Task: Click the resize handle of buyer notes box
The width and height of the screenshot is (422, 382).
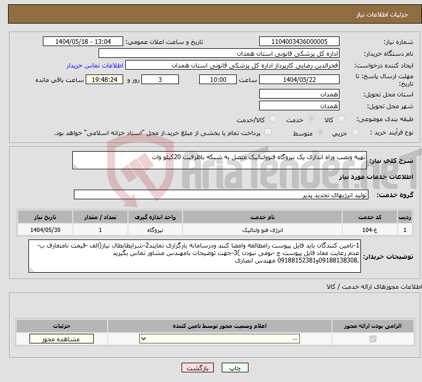Action: (x=31, y=269)
